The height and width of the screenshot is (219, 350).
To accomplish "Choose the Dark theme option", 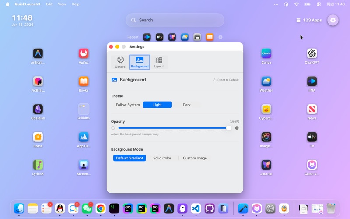I will (187, 105).
